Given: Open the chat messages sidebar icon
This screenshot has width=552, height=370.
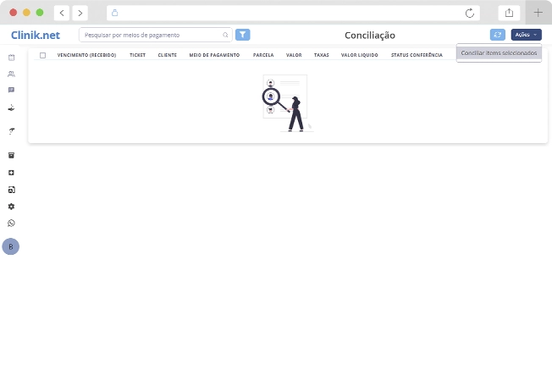Looking at the screenshot, I should click(x=11, y=90).
